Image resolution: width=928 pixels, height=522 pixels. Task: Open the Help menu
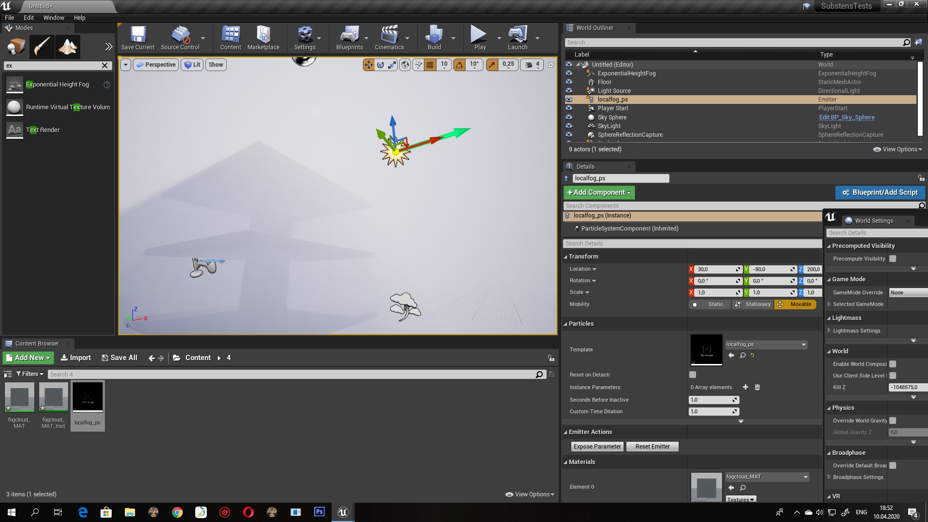coord(79,17)
